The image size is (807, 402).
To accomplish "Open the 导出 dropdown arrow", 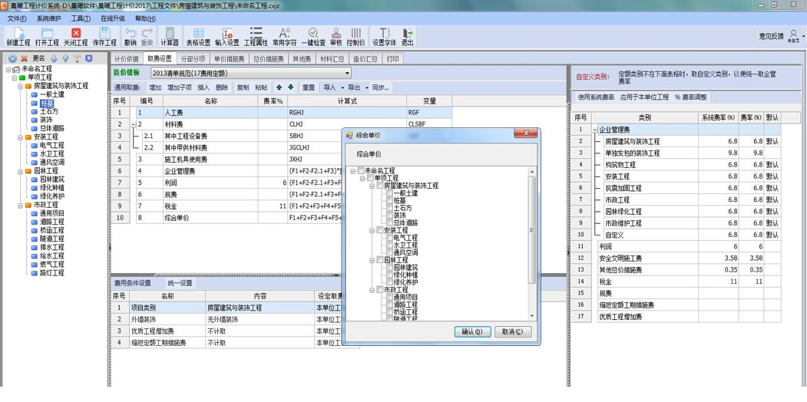I will pyautogui.click(x=367, y=88).
